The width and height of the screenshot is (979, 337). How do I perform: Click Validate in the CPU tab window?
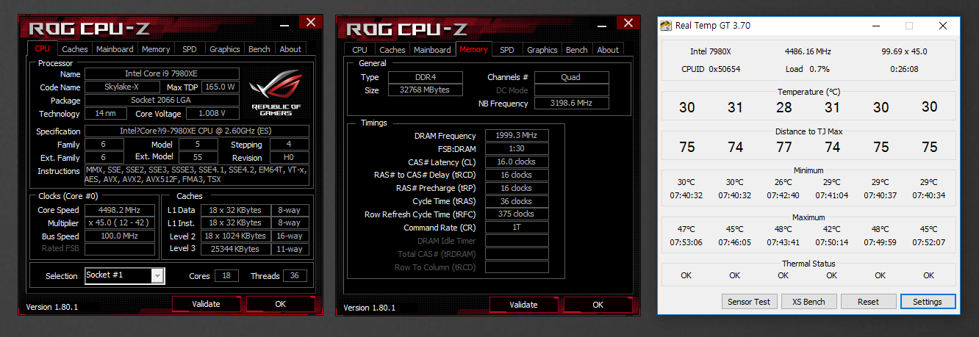pos(206,304)
